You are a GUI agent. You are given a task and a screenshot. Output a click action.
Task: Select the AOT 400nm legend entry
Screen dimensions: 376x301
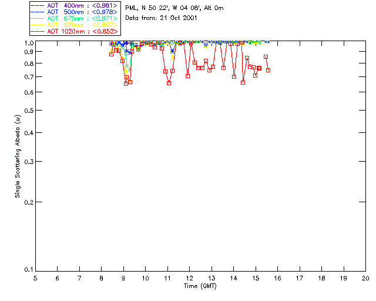click(74, 5)
